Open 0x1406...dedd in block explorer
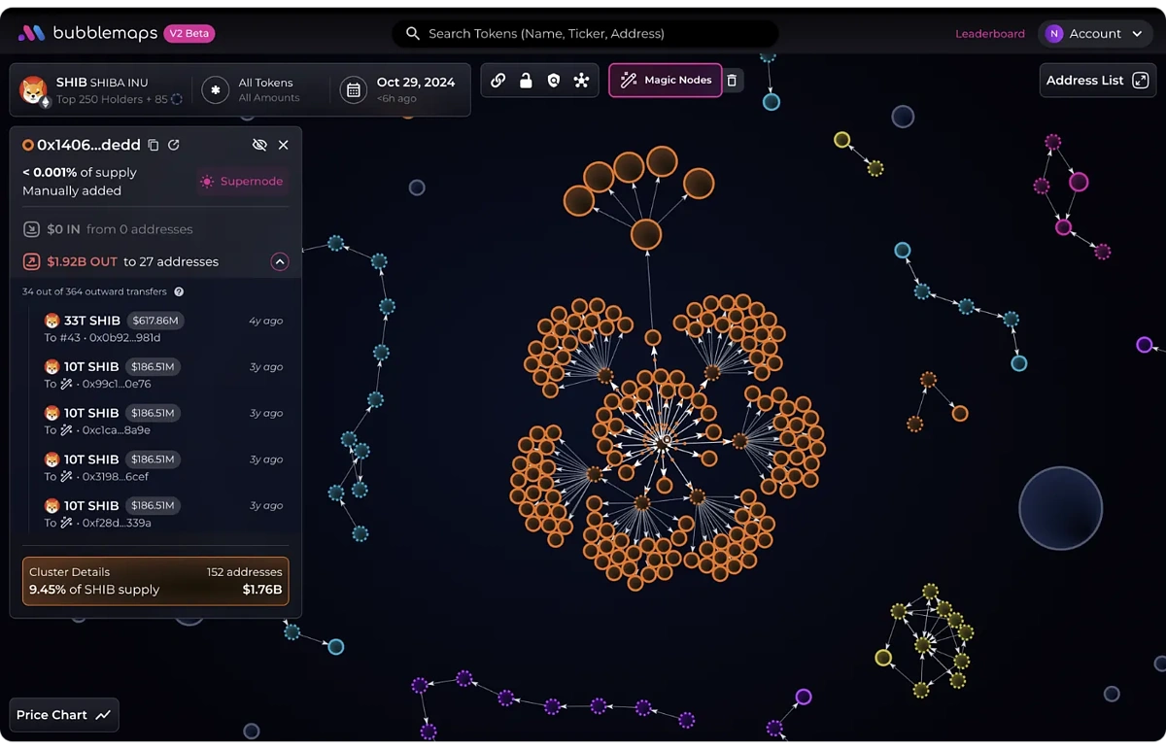1166x749 pixels. pos(174,144)
